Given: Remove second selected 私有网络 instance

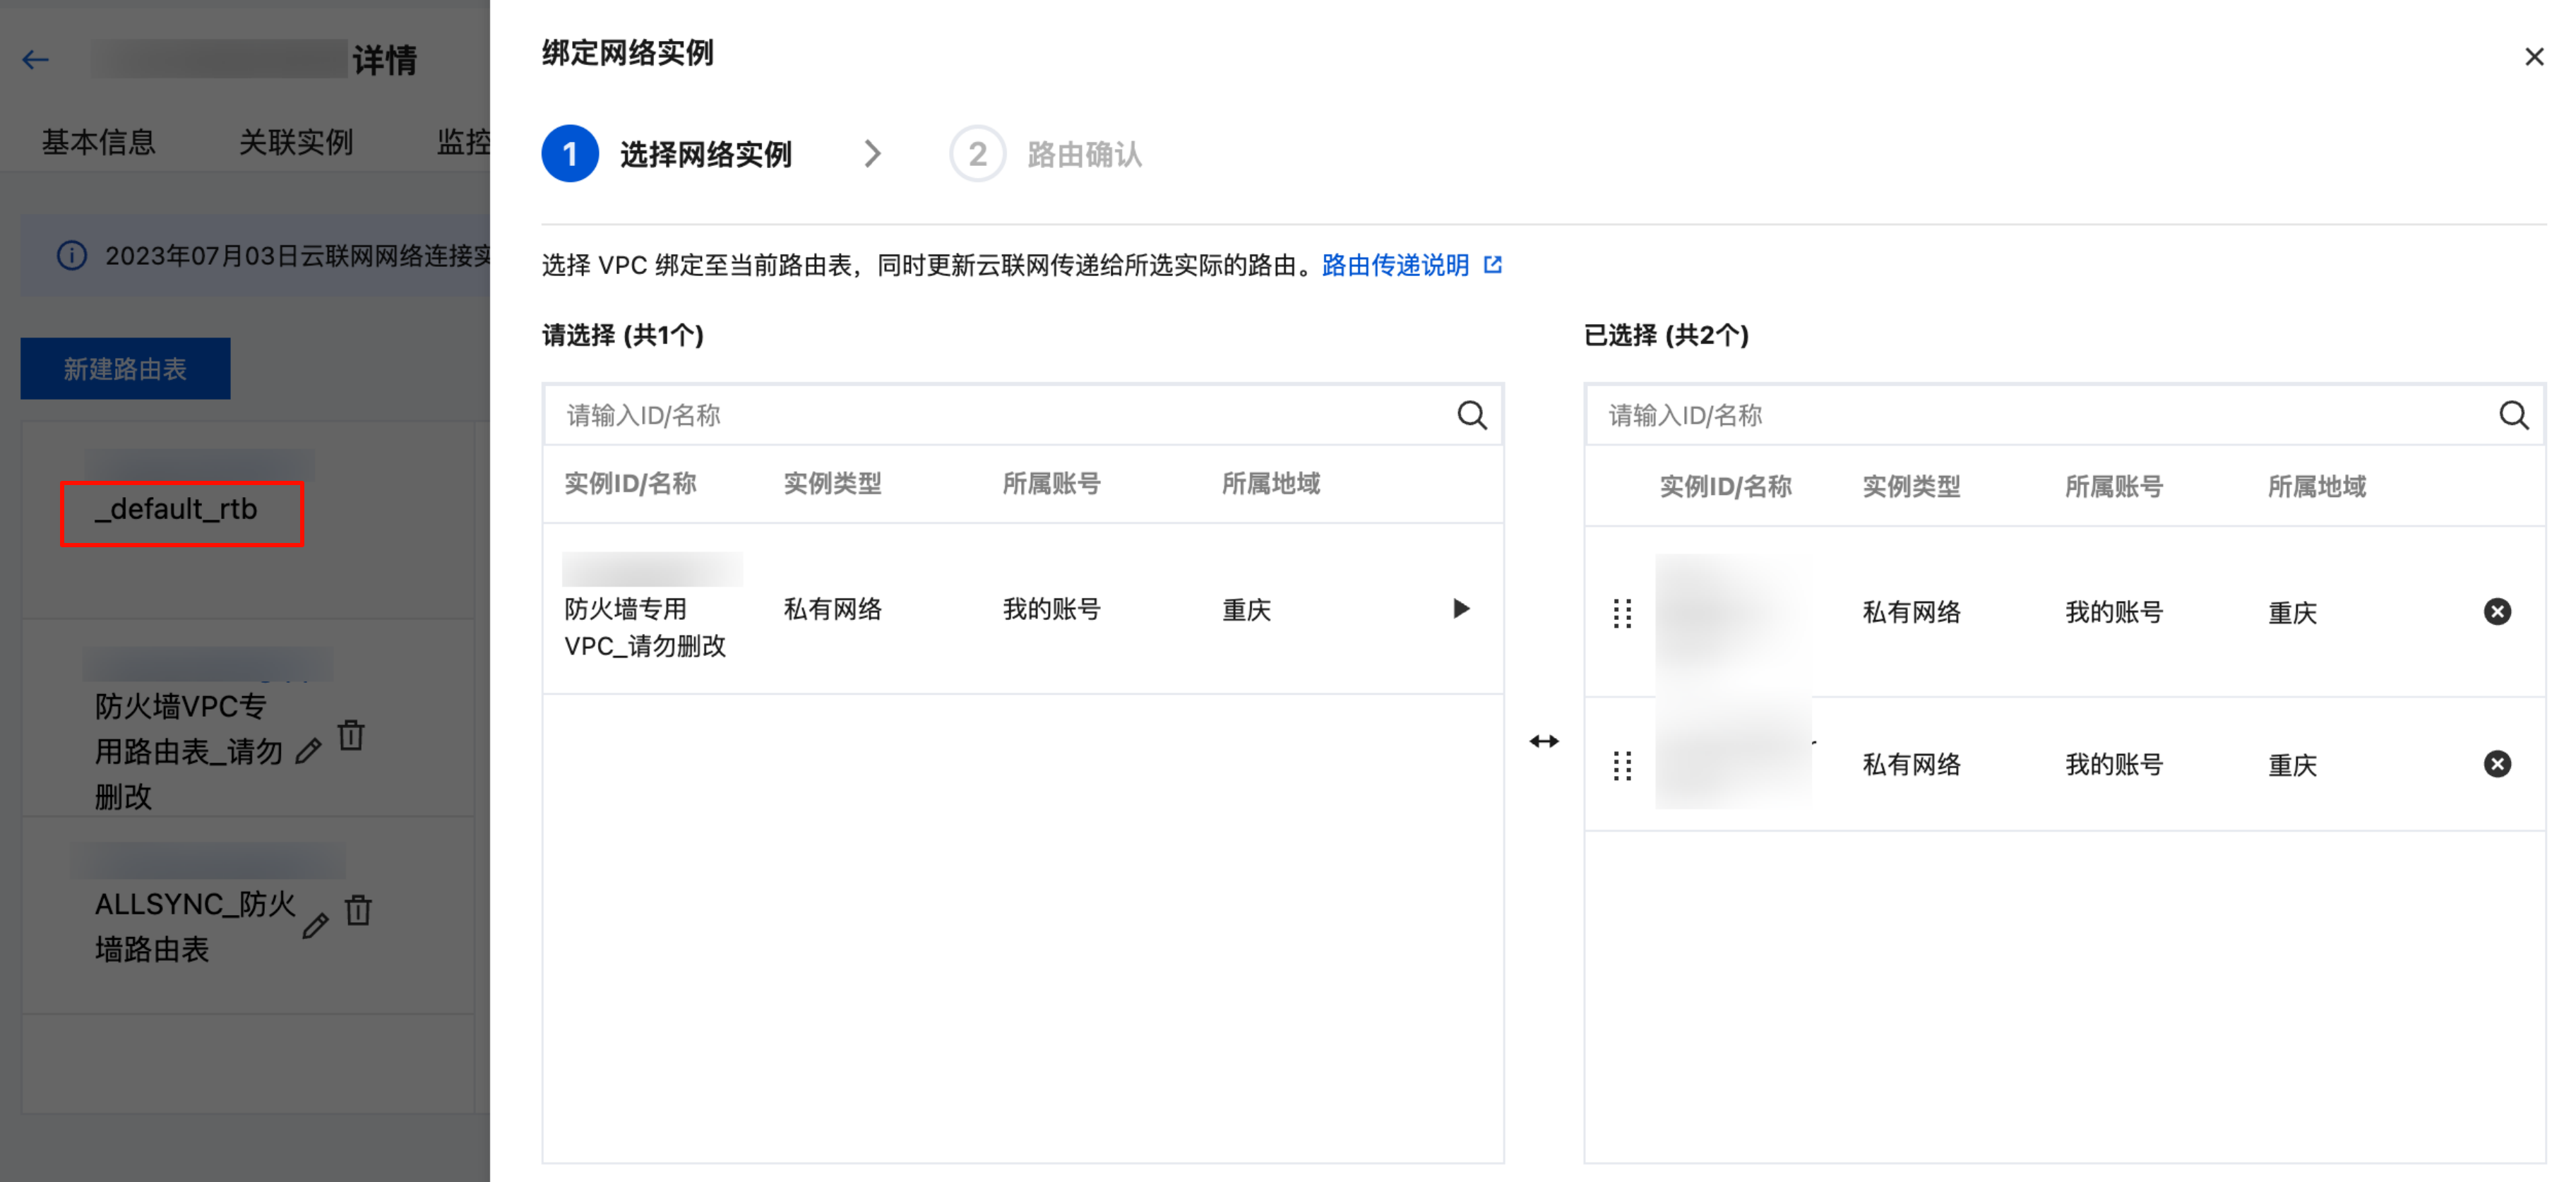Looking at the screenshot, I should (2497, 765).
